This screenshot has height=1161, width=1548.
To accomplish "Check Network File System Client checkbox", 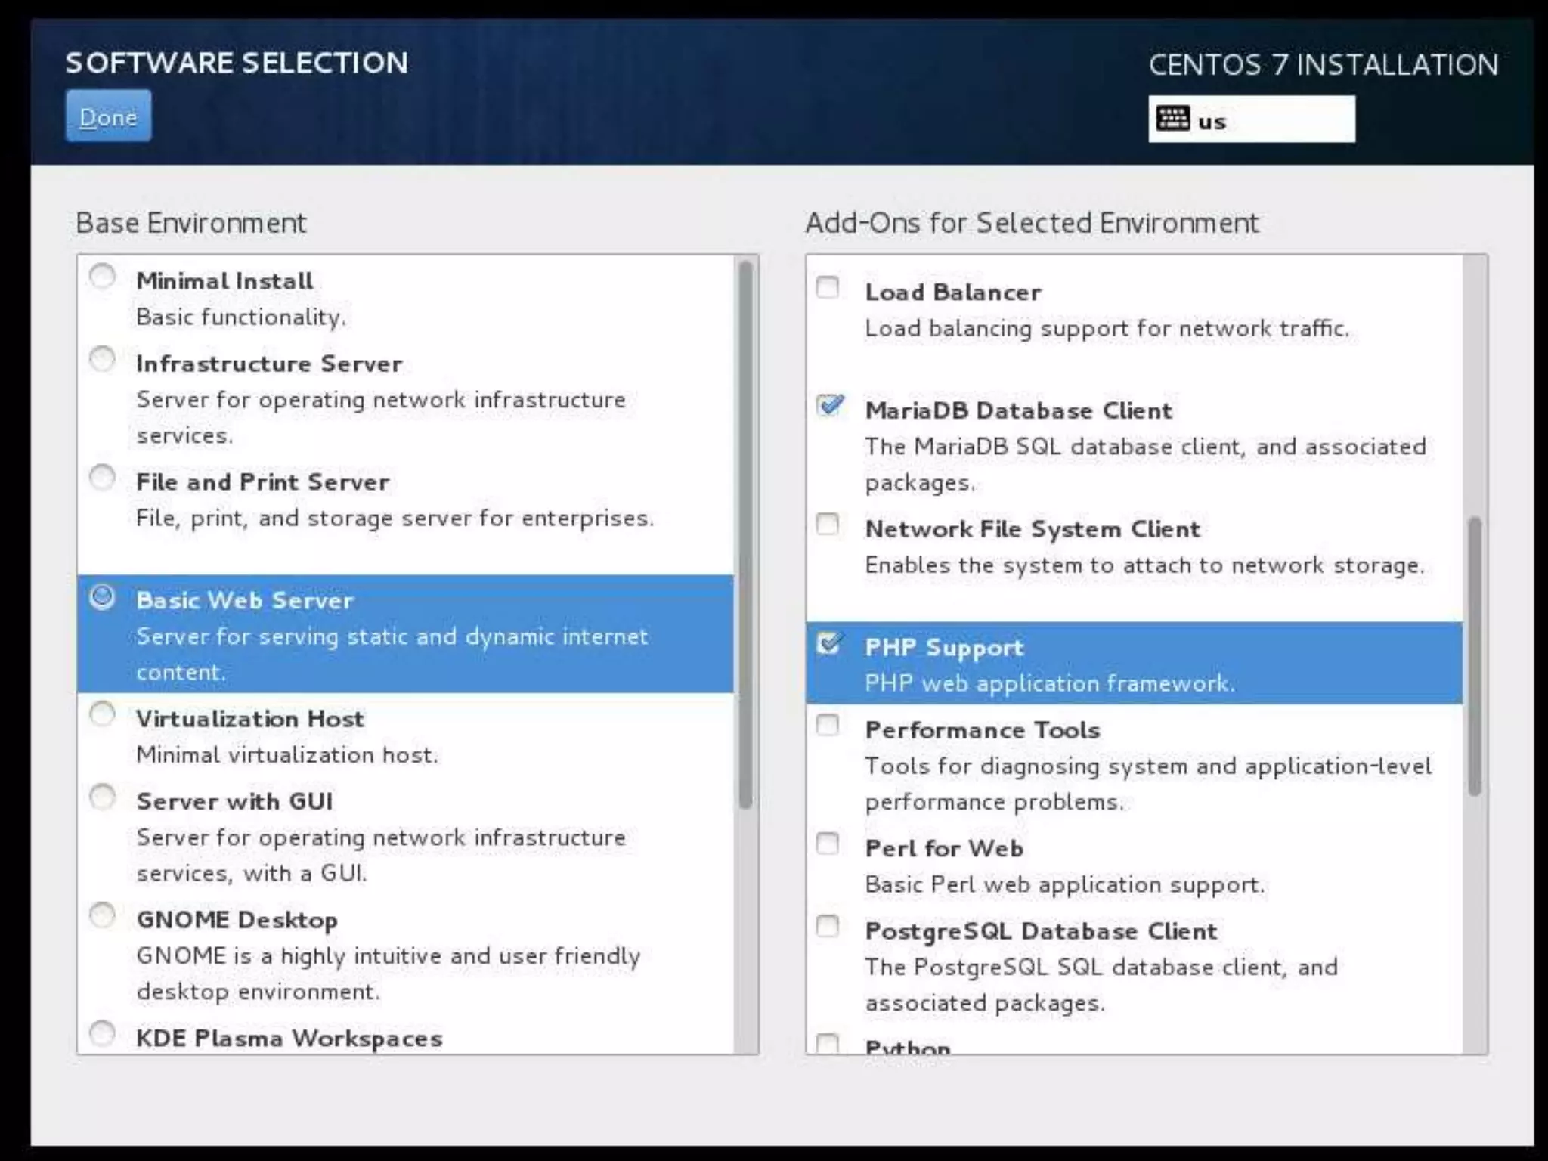I will pos(828,525).
